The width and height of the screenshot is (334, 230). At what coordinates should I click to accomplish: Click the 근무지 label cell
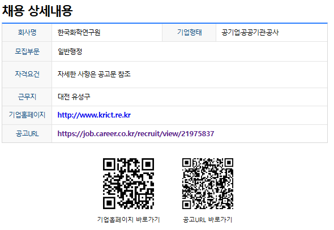27,97
